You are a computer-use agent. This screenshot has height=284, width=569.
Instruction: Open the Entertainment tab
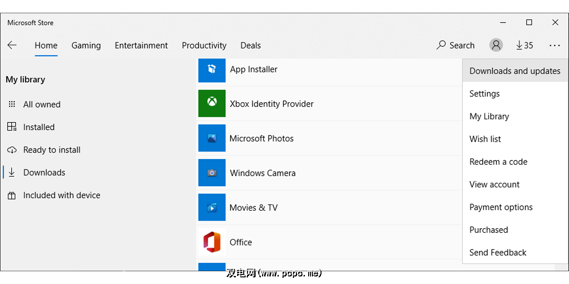pyautogui.click(x=141, y=45)
